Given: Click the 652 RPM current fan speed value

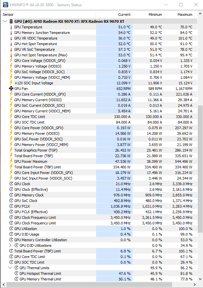Looking at the screenshot, I should click(123, 89).
